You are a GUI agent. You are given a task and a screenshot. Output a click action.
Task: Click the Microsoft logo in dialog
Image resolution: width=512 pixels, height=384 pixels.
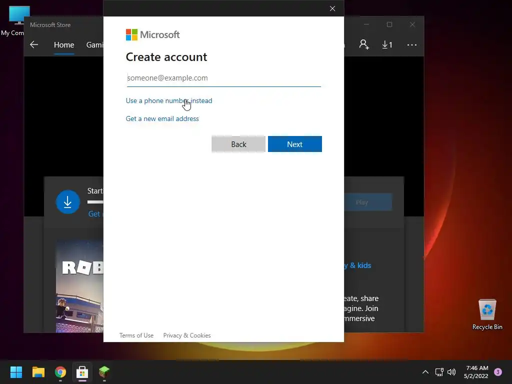152,34
